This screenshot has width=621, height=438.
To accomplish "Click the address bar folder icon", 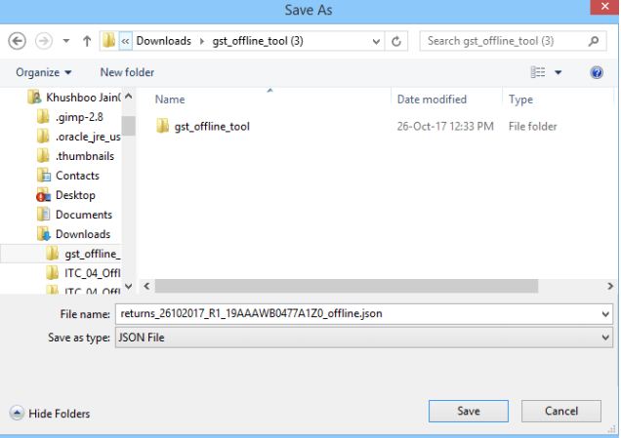I will coord(109,41).
